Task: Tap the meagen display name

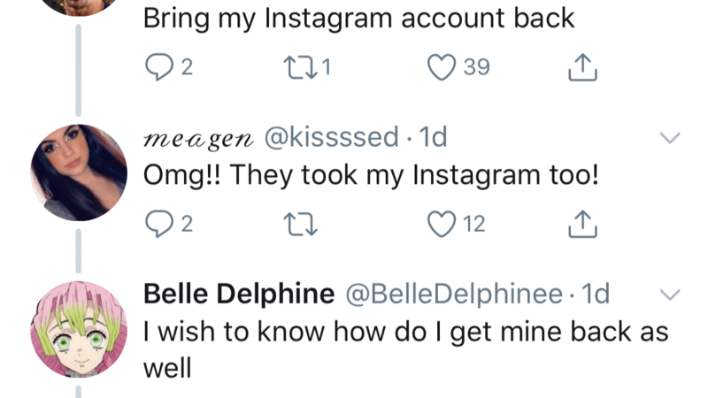Action: point(198,139)
